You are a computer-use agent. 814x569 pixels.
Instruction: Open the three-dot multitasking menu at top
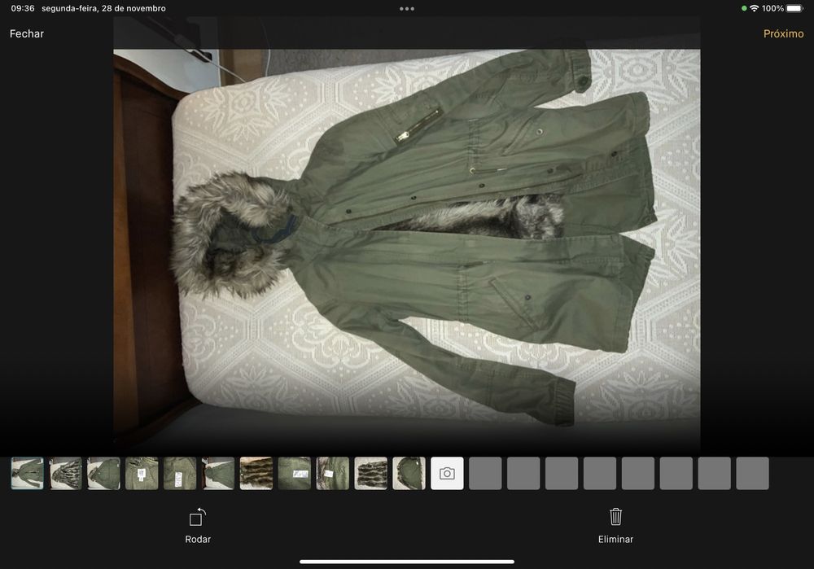(407, 9)
